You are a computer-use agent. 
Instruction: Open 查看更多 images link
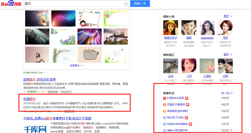(77, 65)
